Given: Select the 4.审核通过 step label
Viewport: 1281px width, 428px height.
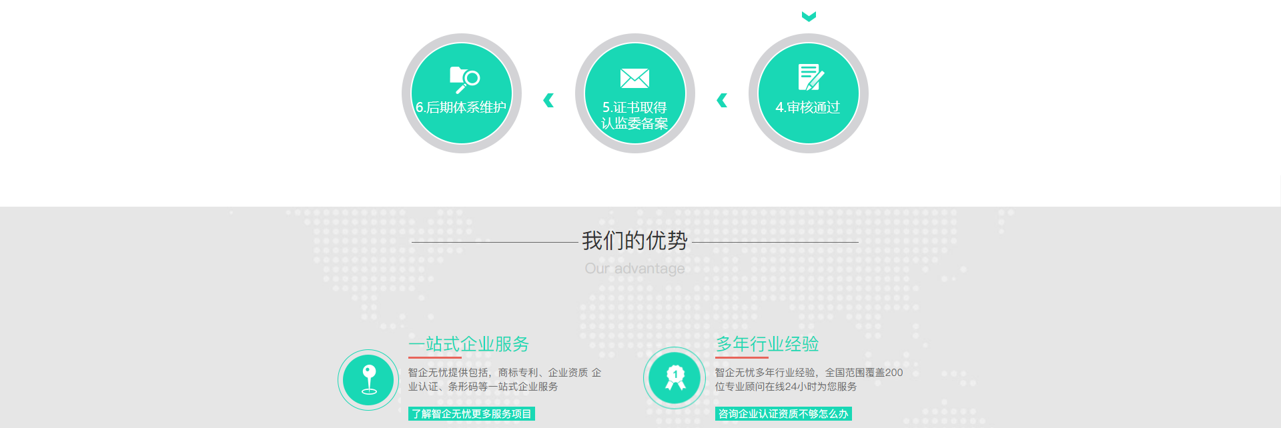Looking at the screenshot, I should click(807, 107).
